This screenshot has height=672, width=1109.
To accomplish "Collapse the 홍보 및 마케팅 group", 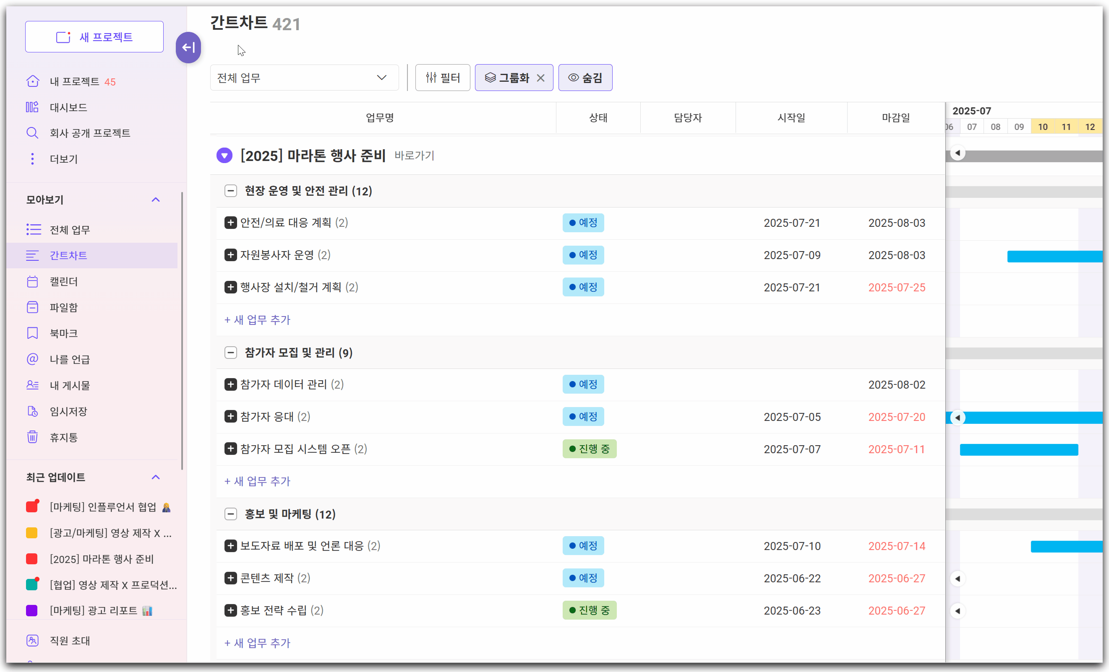I will pos(230,514).
